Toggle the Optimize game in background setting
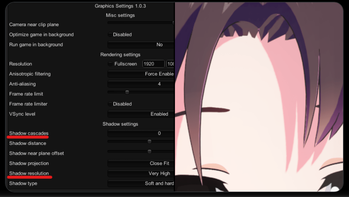Screen dimensions: 349x197 (110, 35)
